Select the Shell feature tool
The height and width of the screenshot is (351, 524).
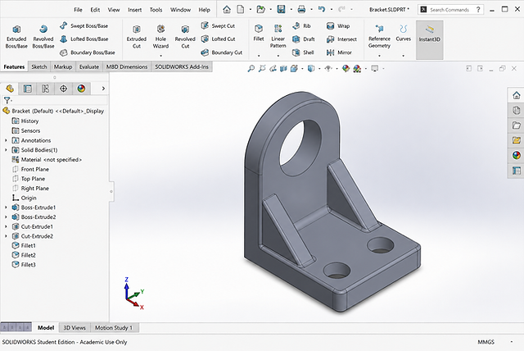(x=304, y=52)
